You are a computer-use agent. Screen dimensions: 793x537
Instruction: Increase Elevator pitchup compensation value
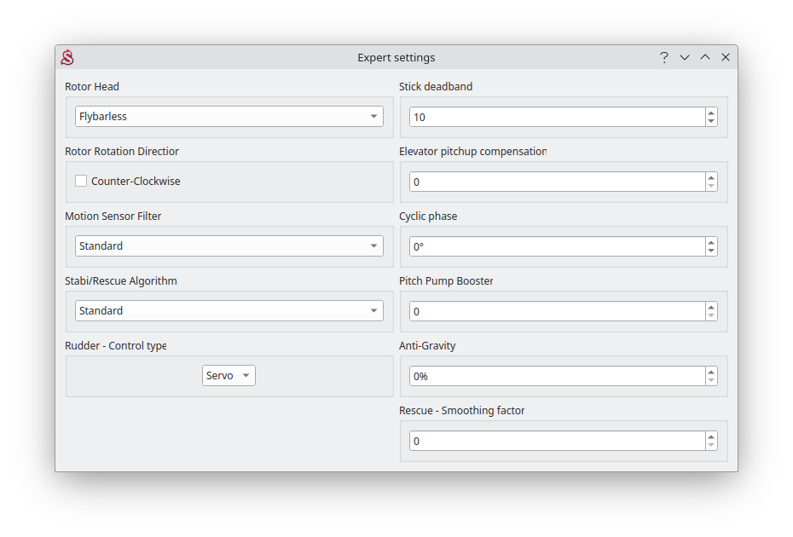[x=711, y=177]
